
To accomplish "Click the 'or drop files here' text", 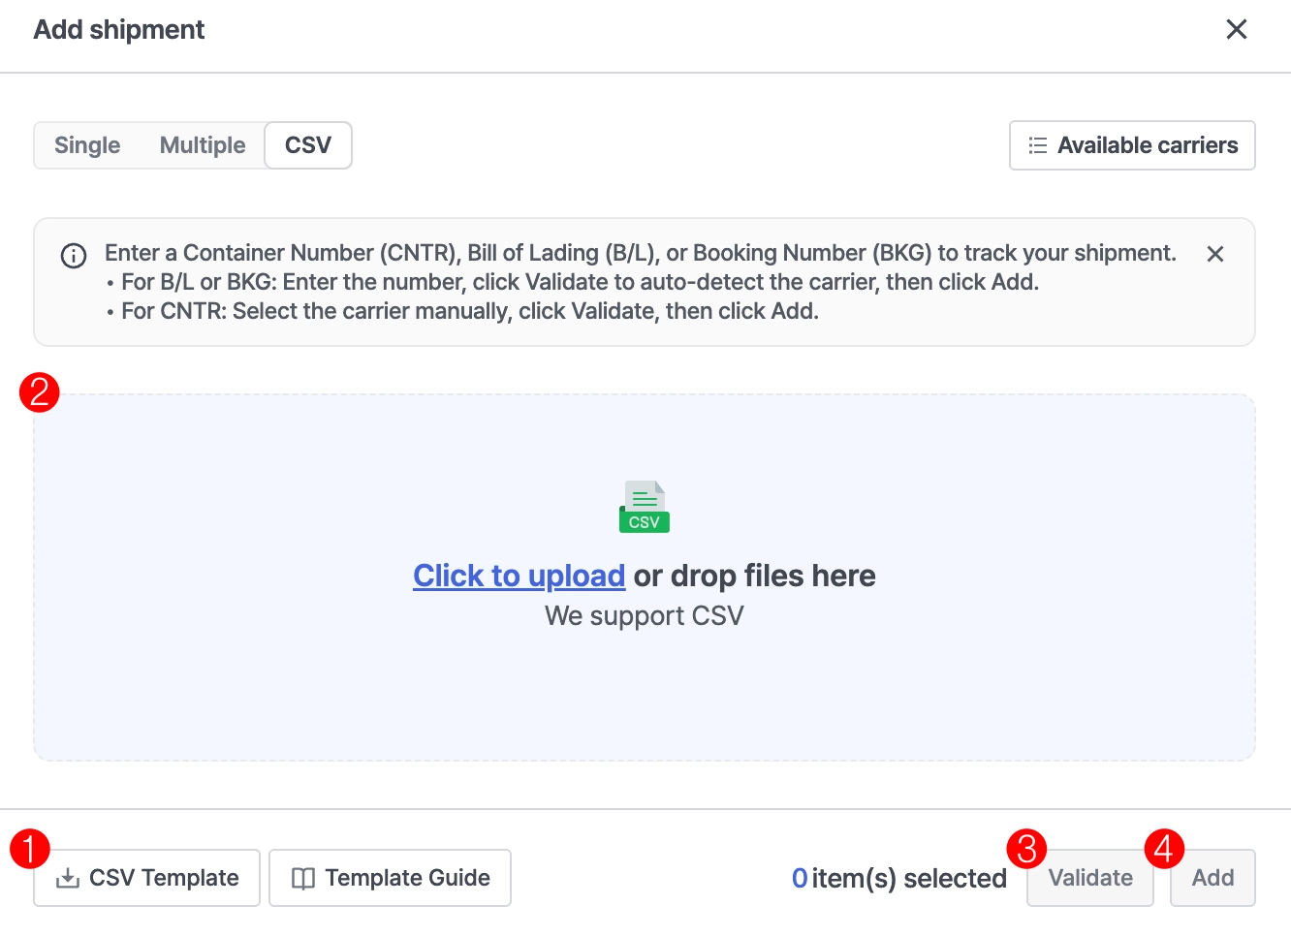I will pos(754,576).
